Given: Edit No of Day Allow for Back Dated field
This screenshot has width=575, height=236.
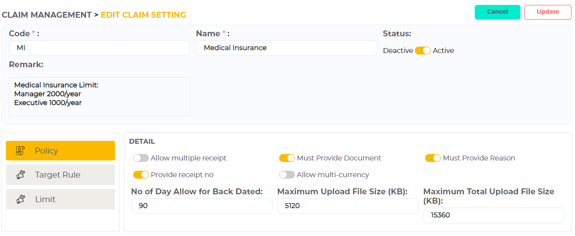Looking at the screenshot, I should (x=201, y=206).
